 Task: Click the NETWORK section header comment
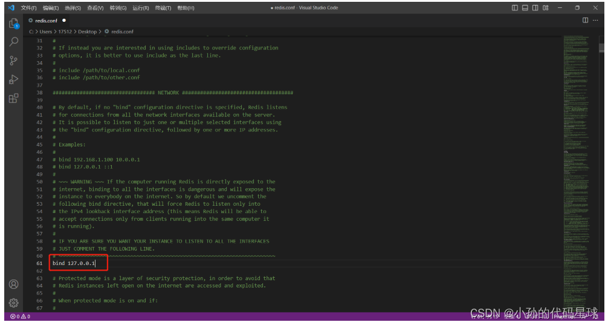[173, 93]
